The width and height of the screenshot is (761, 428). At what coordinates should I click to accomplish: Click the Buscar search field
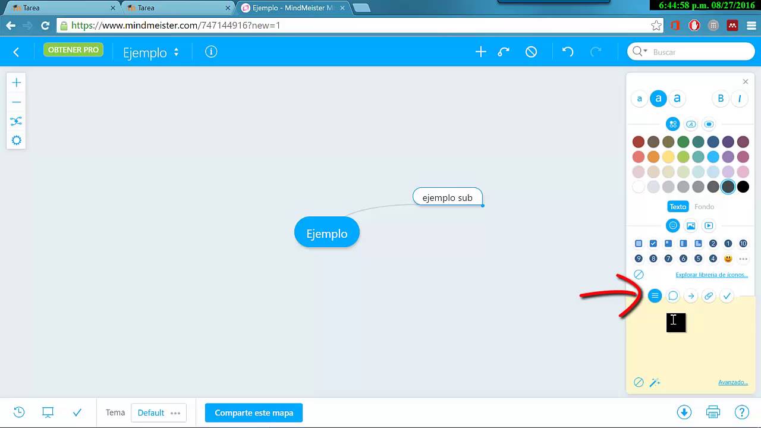691,52
